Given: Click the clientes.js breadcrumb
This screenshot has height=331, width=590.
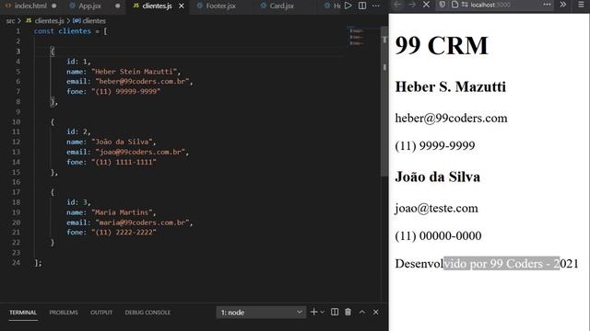Looking at the screenshot, I should [49, 21].
